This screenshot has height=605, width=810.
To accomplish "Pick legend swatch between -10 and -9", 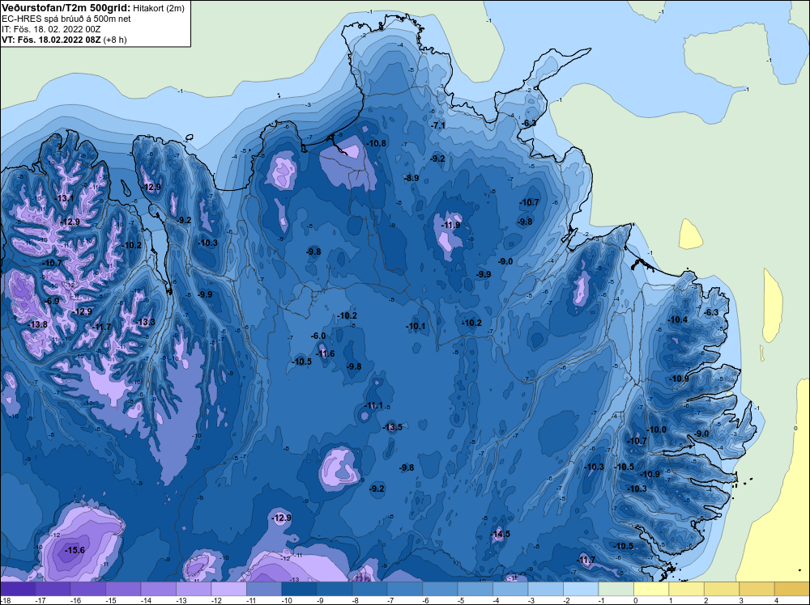I will coord(299,589).
